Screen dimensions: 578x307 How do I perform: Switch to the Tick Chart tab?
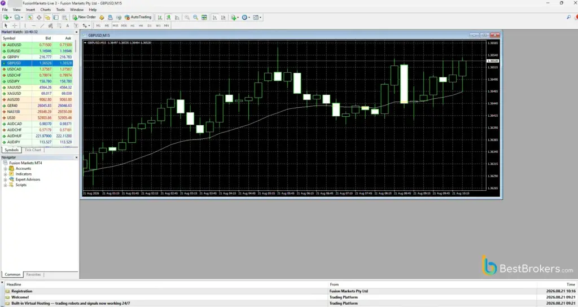coord(33,150)
